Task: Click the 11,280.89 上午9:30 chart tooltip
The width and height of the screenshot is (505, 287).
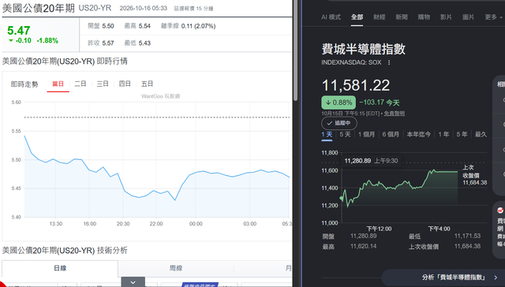Action: pos(371,161)
